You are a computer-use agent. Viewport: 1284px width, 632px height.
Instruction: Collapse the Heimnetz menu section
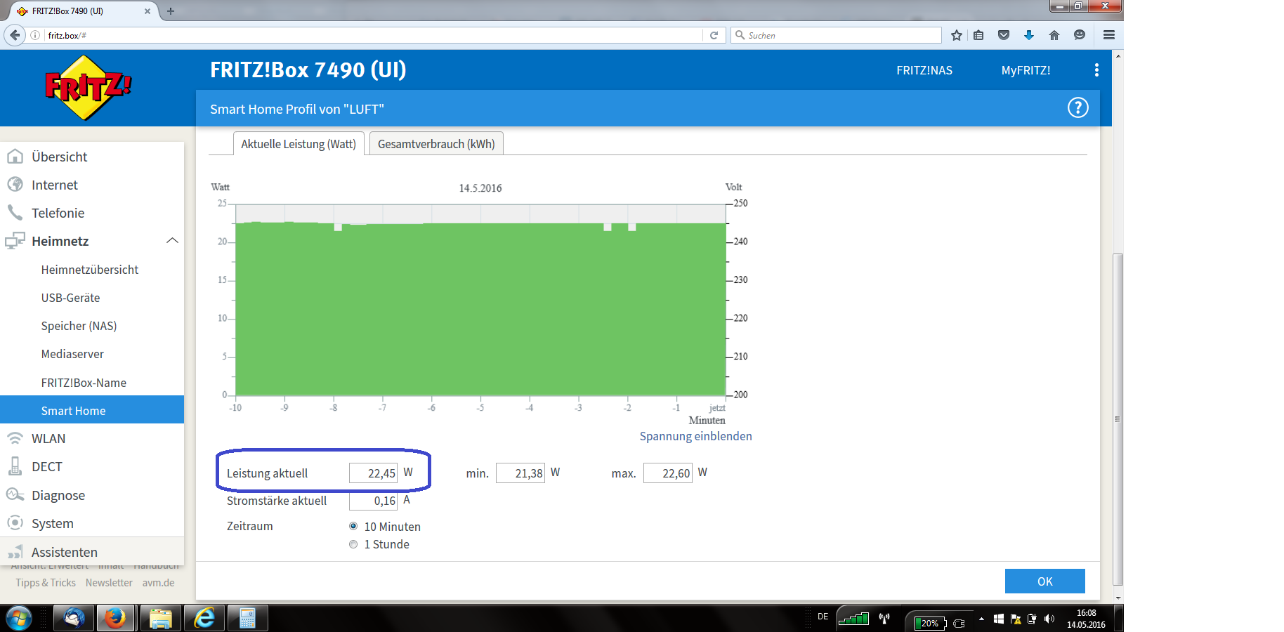(x=172, y=241)
